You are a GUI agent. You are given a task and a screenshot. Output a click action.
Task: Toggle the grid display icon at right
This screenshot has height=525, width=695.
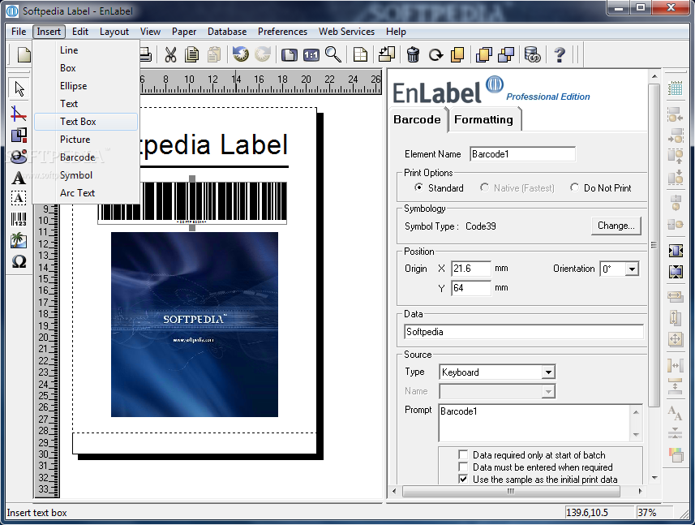coord(676,88)
